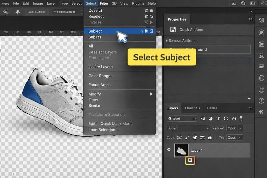267x178 pixels.
Task: Open Color Range... from the menu
Action: click(119, 76)
